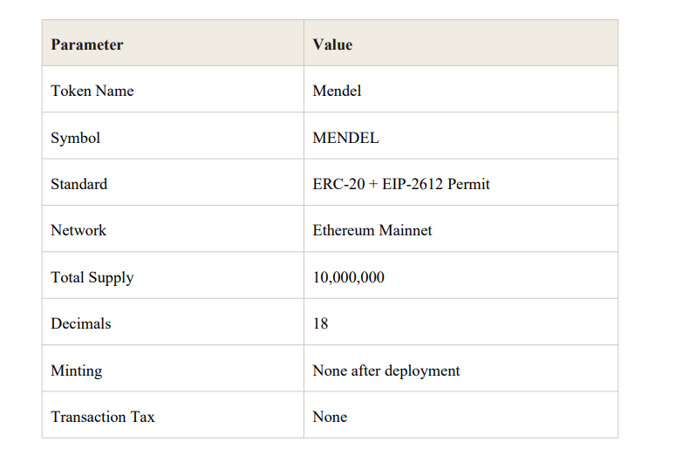Click the "ERC-20" text in Standard row
The height and width of the screenshot is (469, 689).
click(x=334, y=184)
